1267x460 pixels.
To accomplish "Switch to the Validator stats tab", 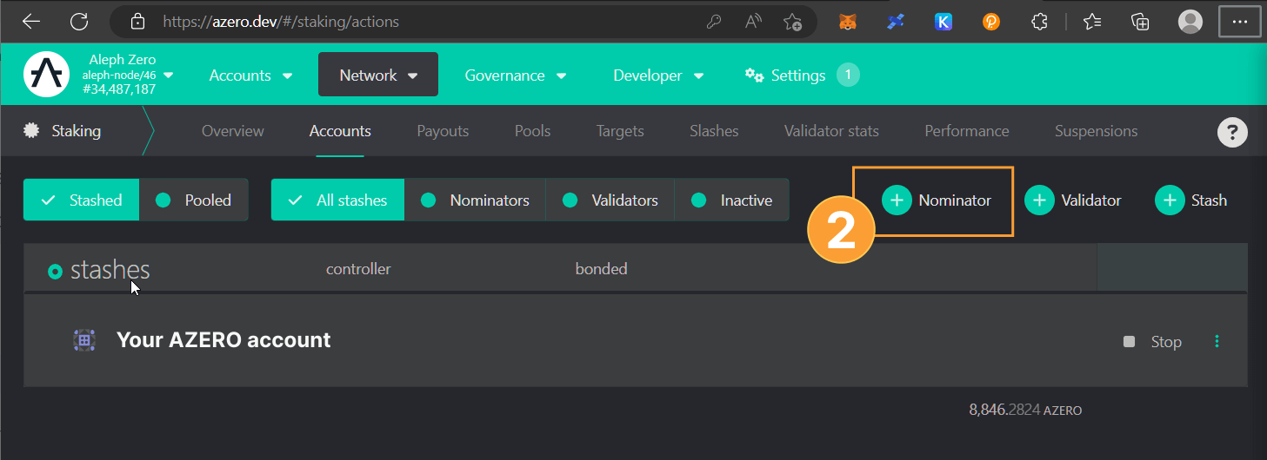I will [x=831, y=131].
